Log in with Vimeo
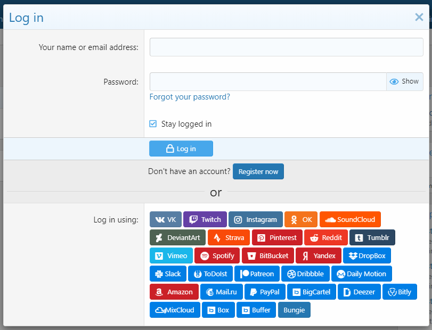Image resolution: width=432 pixels, height=330 pixels. pyautogui.click(x=171, y=255)
